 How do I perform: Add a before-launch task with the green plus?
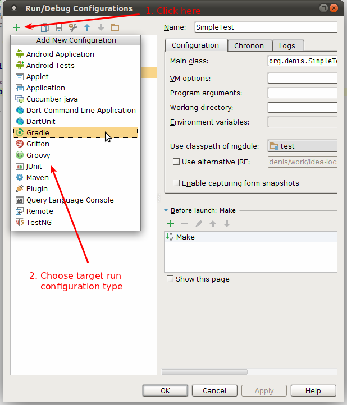[171, 224]
